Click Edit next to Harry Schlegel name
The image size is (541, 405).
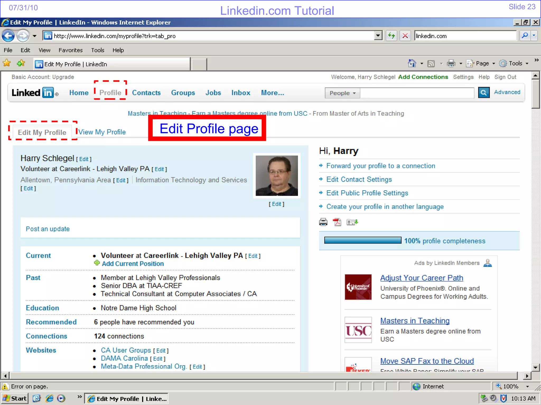pyautogui.click(x=84, y=159)
